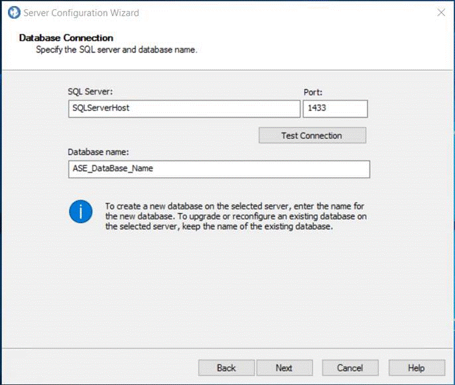Close the Server Configuration Wizard window

(x=440, y=13)
